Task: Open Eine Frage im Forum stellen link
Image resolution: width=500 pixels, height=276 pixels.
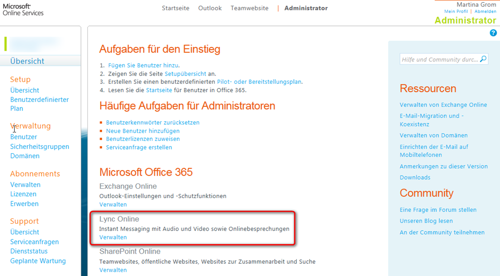Action: [438, 210]
